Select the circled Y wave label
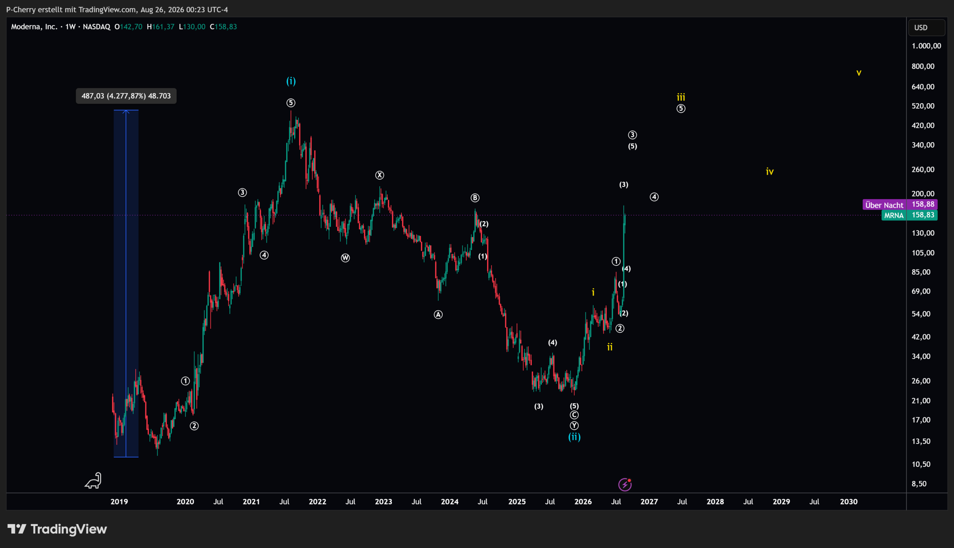Viewport: 954px width, 548px height. point(574,426)
